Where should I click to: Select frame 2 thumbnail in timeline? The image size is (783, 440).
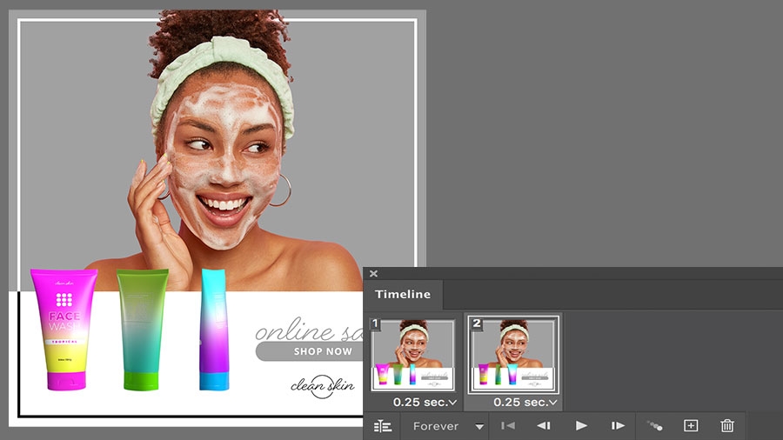pyautogui.click(x=514, y=355)
